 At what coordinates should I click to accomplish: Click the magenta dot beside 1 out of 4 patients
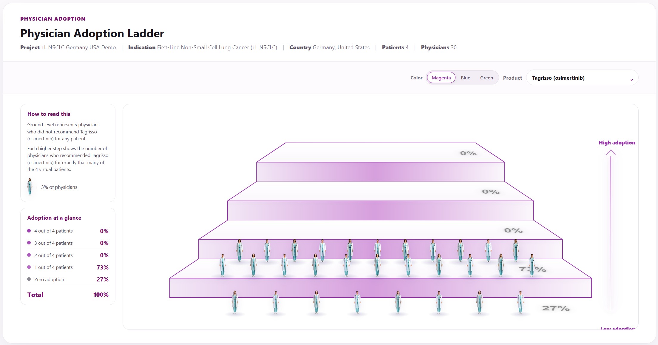[x=29, y=267]
